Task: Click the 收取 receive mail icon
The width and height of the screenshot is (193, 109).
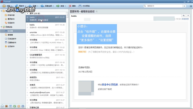Action: pyautogui.click(x=4, y=6)
